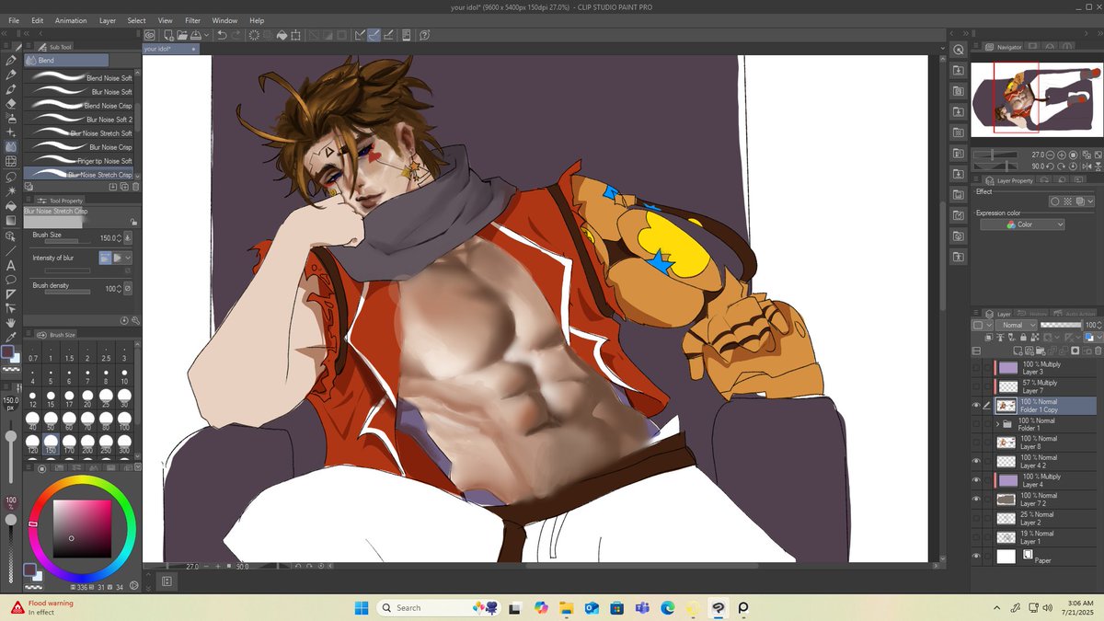Select the Auto select magic wand tool
The width and height of the screenshot is (1104, 621).
tap(11, 191)
